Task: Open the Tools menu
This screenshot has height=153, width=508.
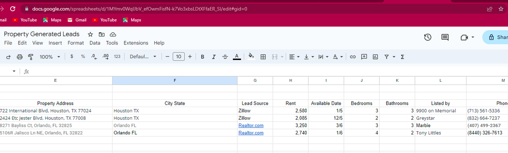Action: (x=112, y=43)
